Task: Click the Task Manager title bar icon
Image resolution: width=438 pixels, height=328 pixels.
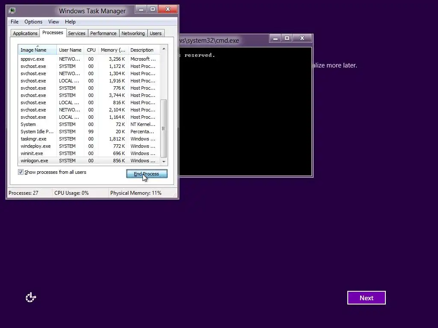Action: coord(12,11)
